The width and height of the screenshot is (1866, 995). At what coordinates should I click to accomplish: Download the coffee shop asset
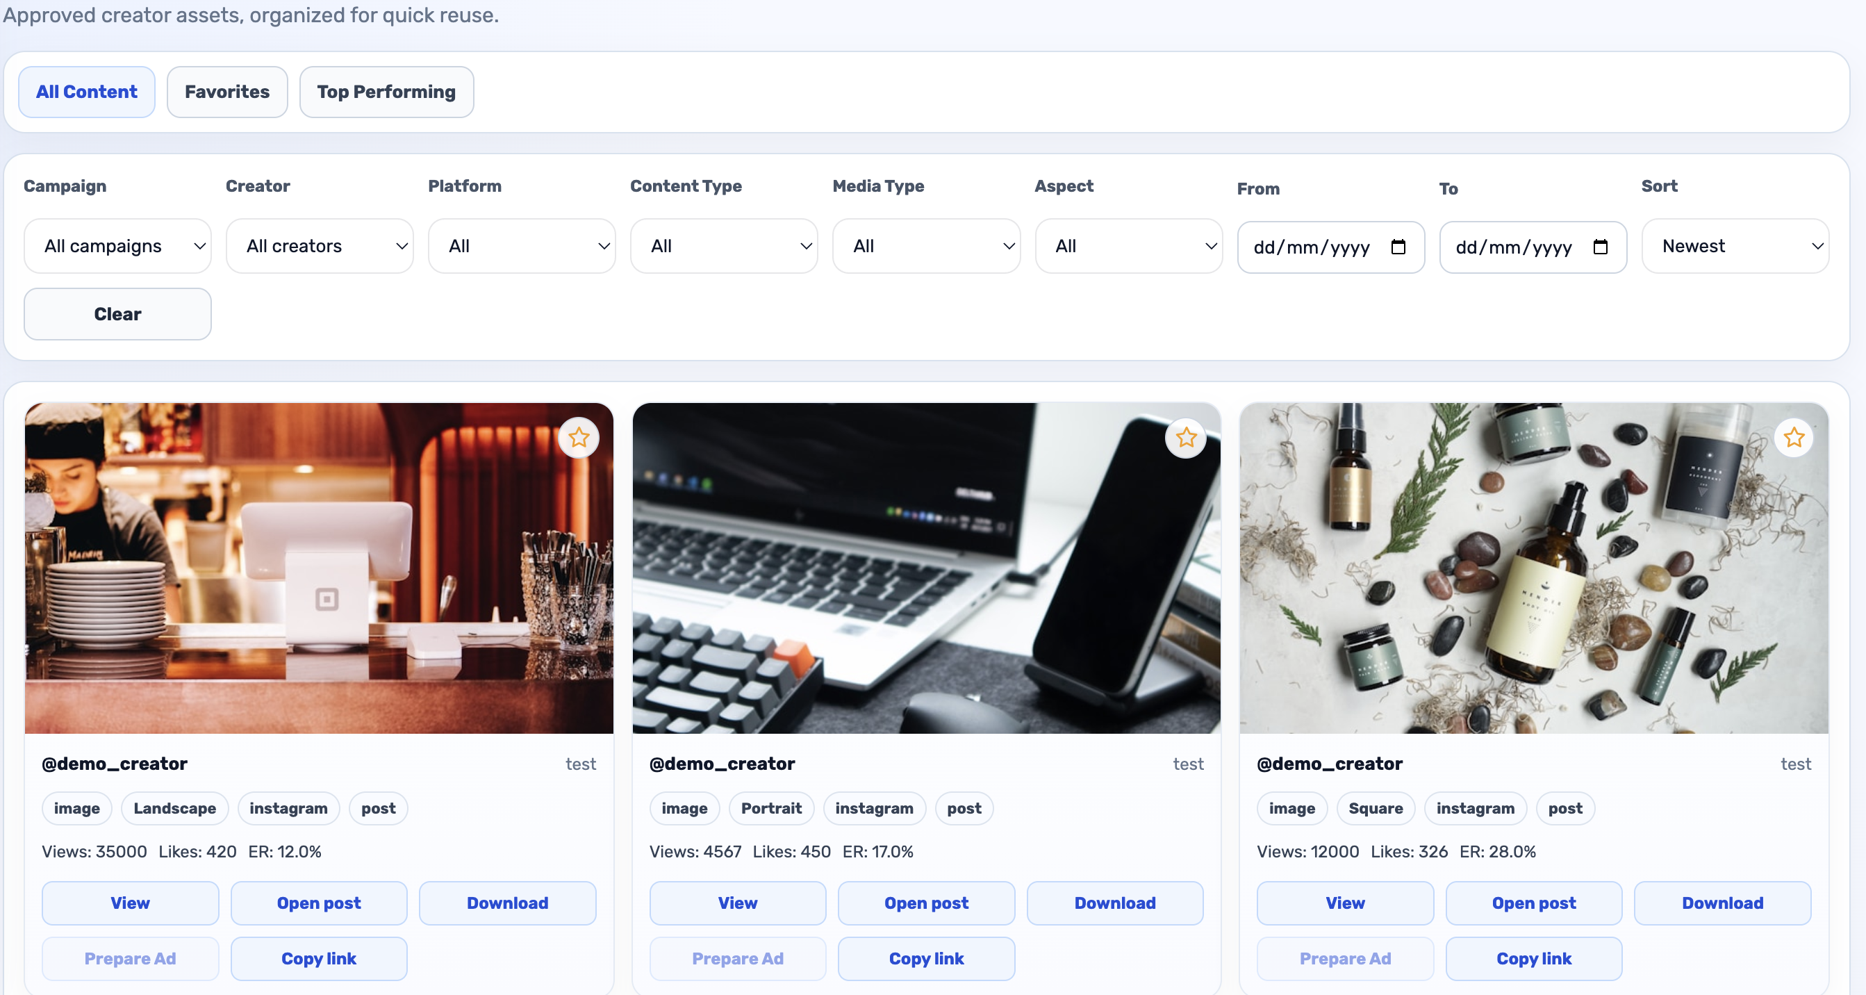(x=507, y=903)
